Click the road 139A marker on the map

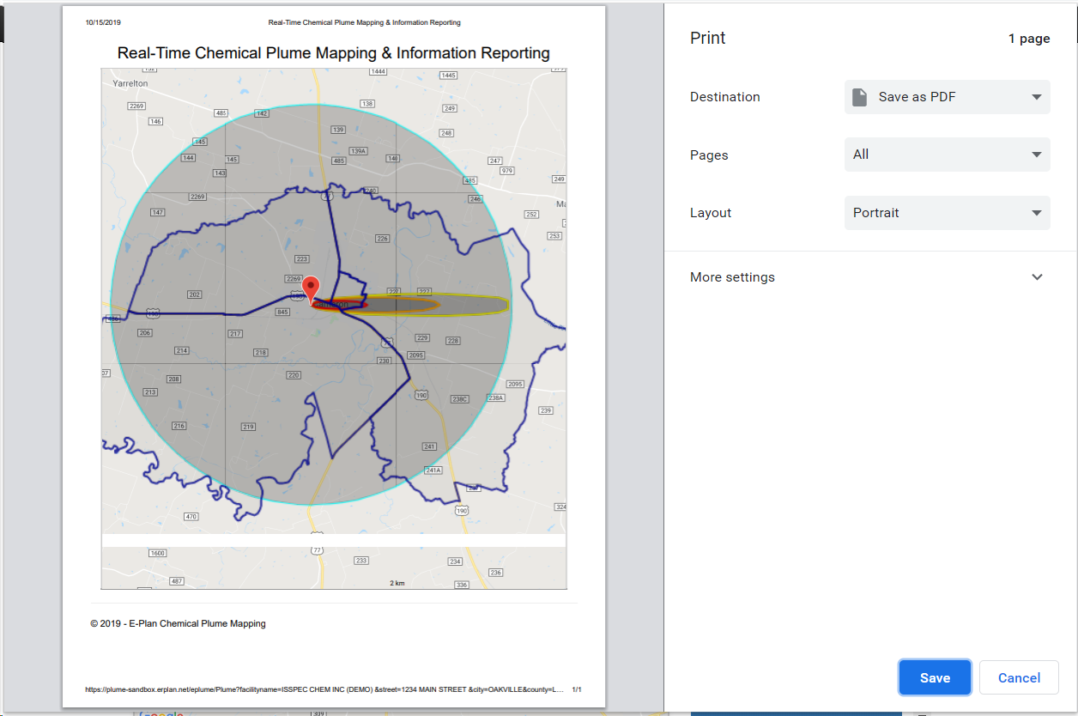(358, 151)
